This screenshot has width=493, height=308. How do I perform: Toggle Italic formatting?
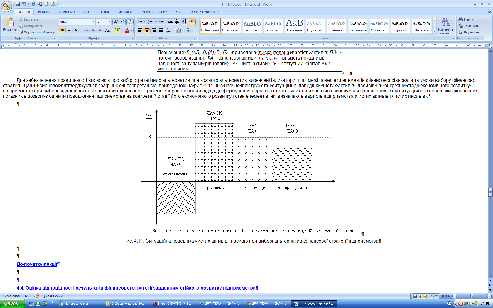[69, 30]
